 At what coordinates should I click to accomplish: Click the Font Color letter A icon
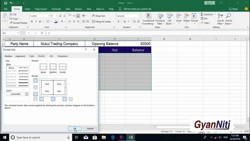[x=62, y=22]
